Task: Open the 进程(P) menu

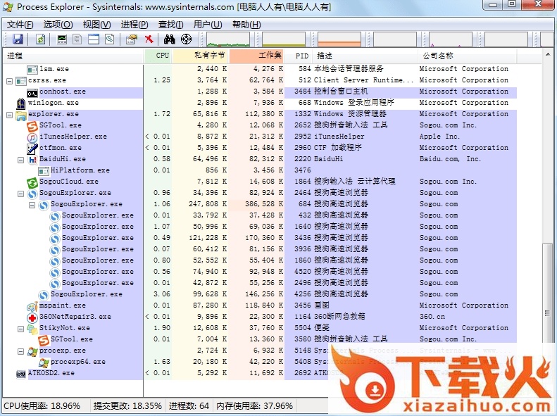Action: [x=134, y=24]
